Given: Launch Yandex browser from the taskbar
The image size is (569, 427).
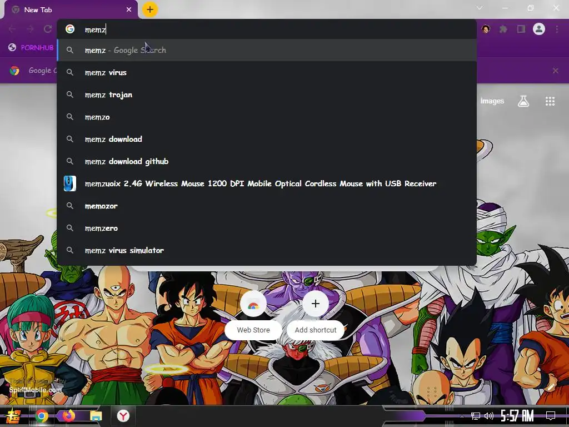Looking at the screenshot, I should [123, 416].
